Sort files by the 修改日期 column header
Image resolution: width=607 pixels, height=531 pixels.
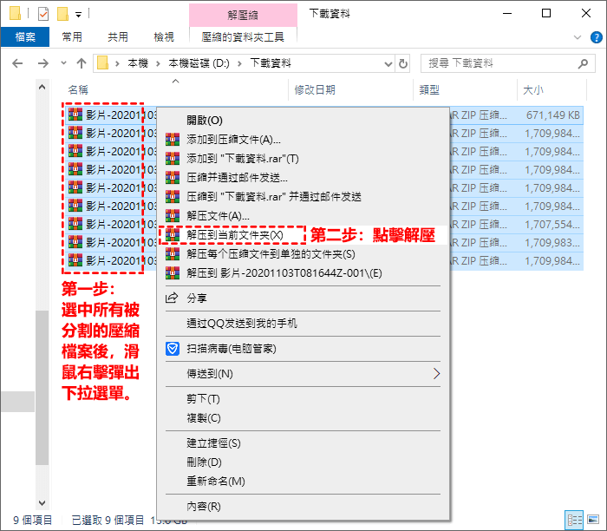pos(315,89)
